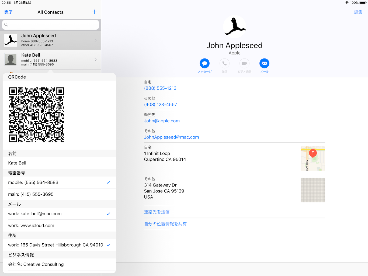368x276 pixels.
Task: Tap the All Contacts title
Action: point(51,12)
